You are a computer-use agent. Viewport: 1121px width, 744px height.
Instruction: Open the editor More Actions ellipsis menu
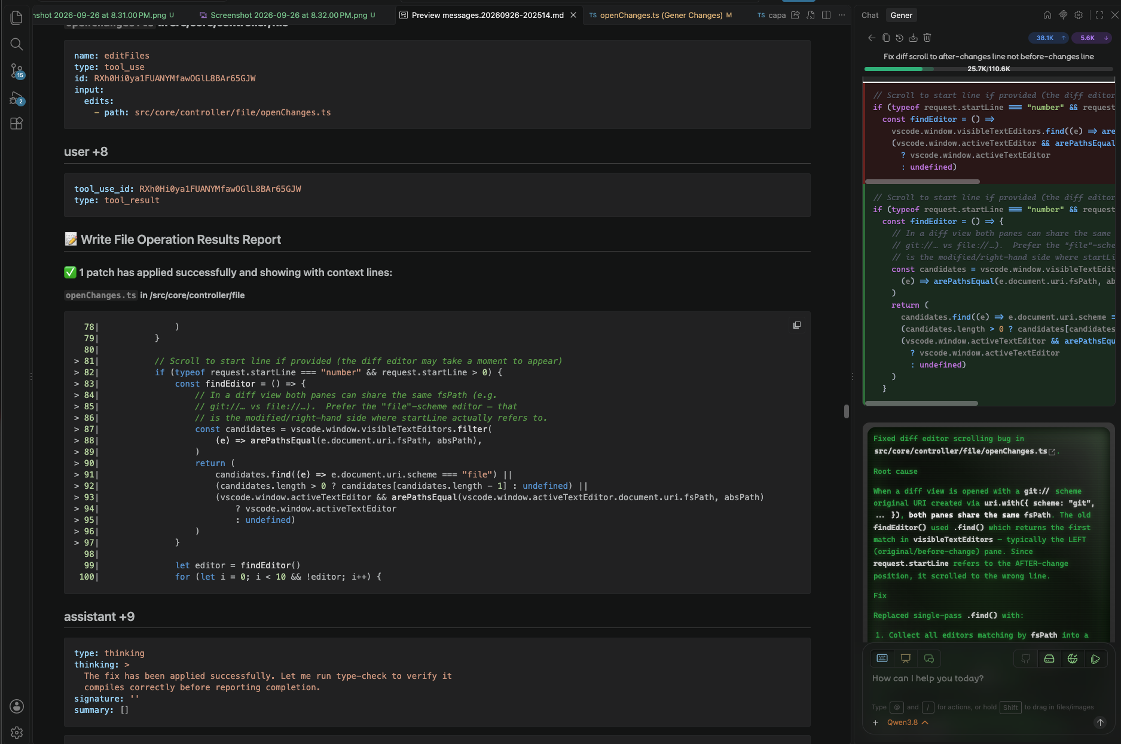(x=842, y=15)
